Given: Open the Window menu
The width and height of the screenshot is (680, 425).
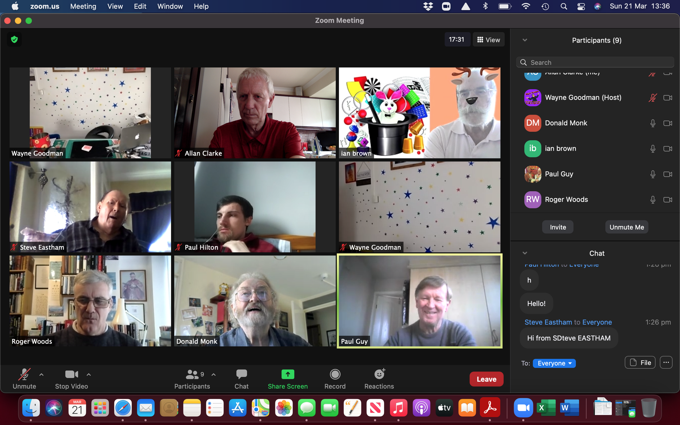Looking at the screenshot, I should click(170, 6).
